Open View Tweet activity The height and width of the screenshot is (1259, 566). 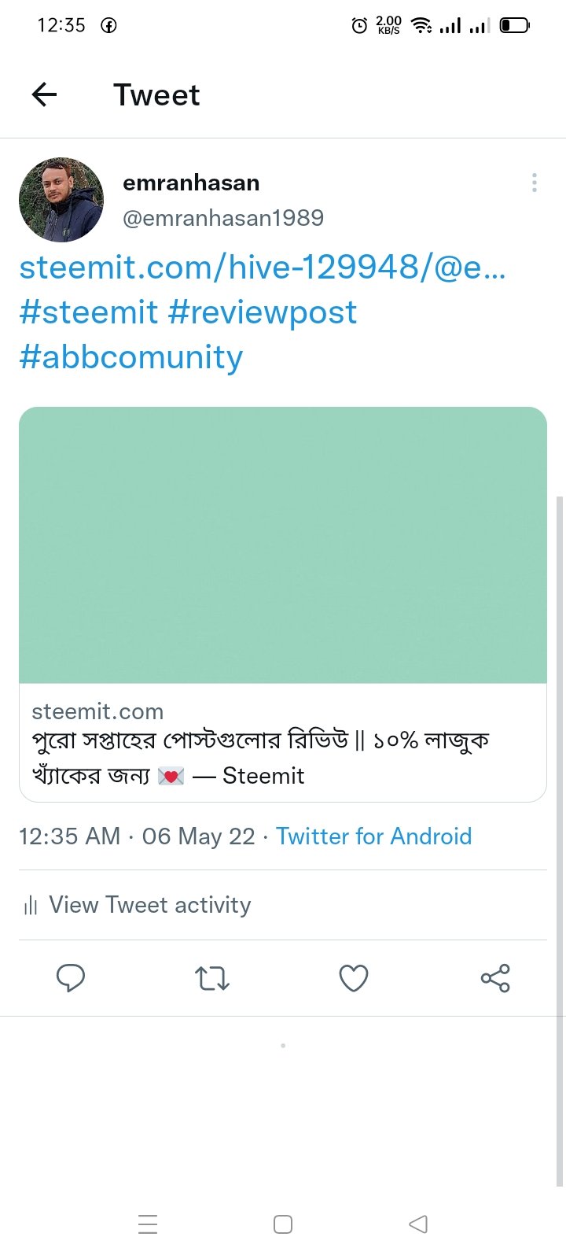(283, 905)
